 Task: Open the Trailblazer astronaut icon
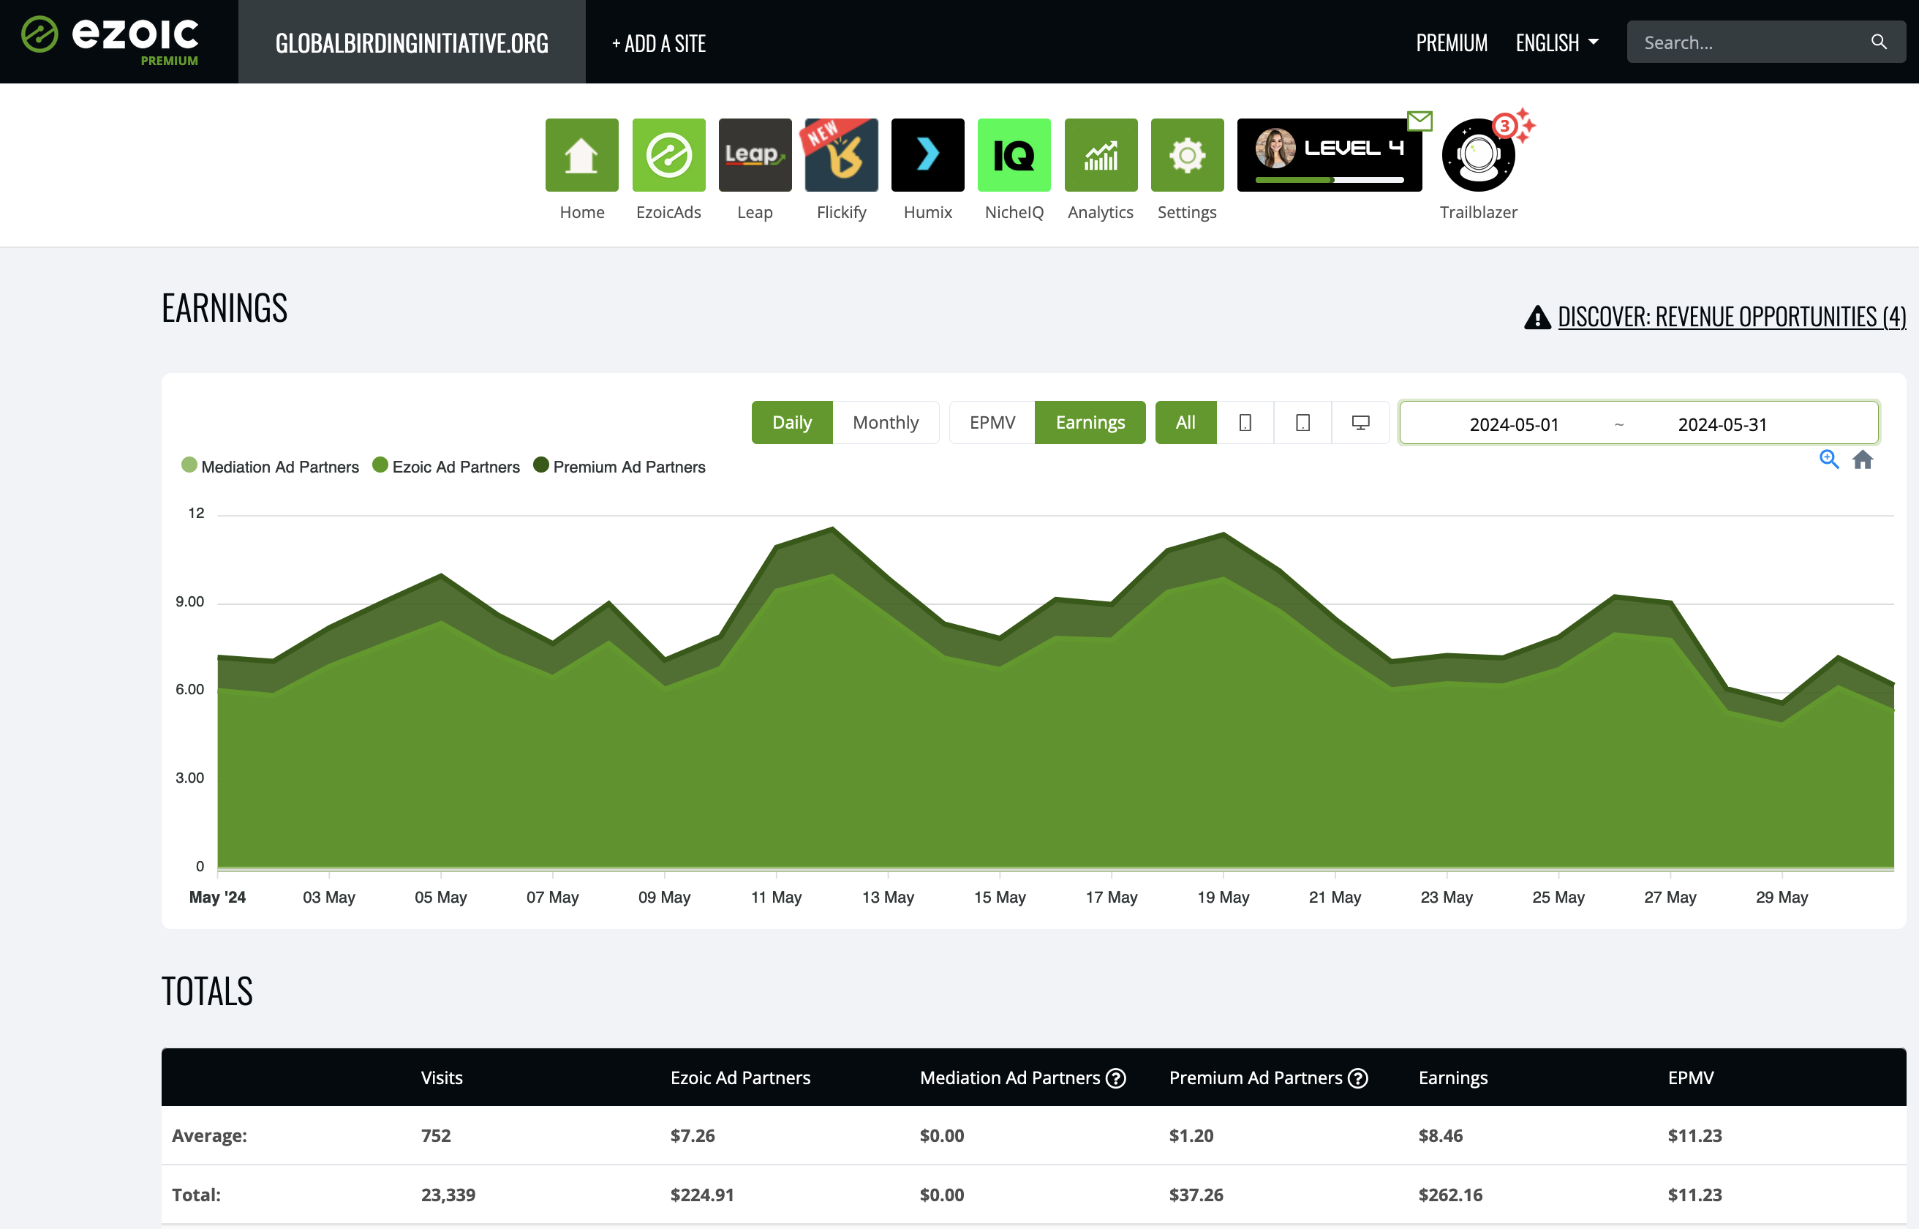click(1478, 155)
